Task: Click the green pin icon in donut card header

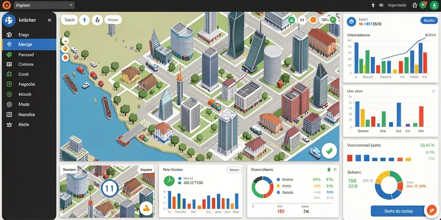Action: click(x=329, y=169)
